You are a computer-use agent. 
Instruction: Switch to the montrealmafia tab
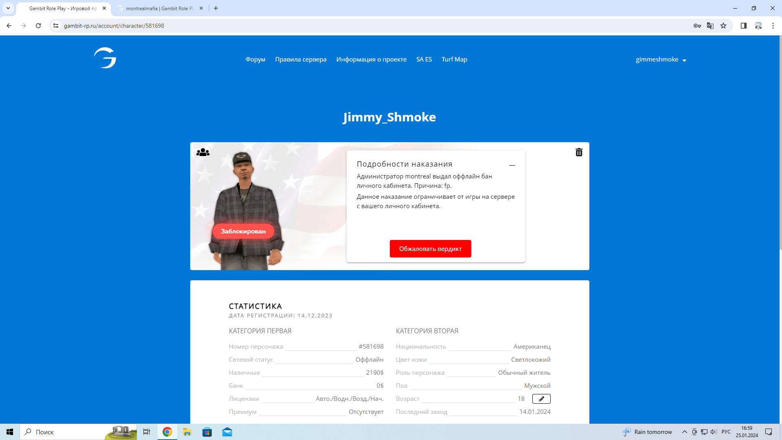click(160, 8)
